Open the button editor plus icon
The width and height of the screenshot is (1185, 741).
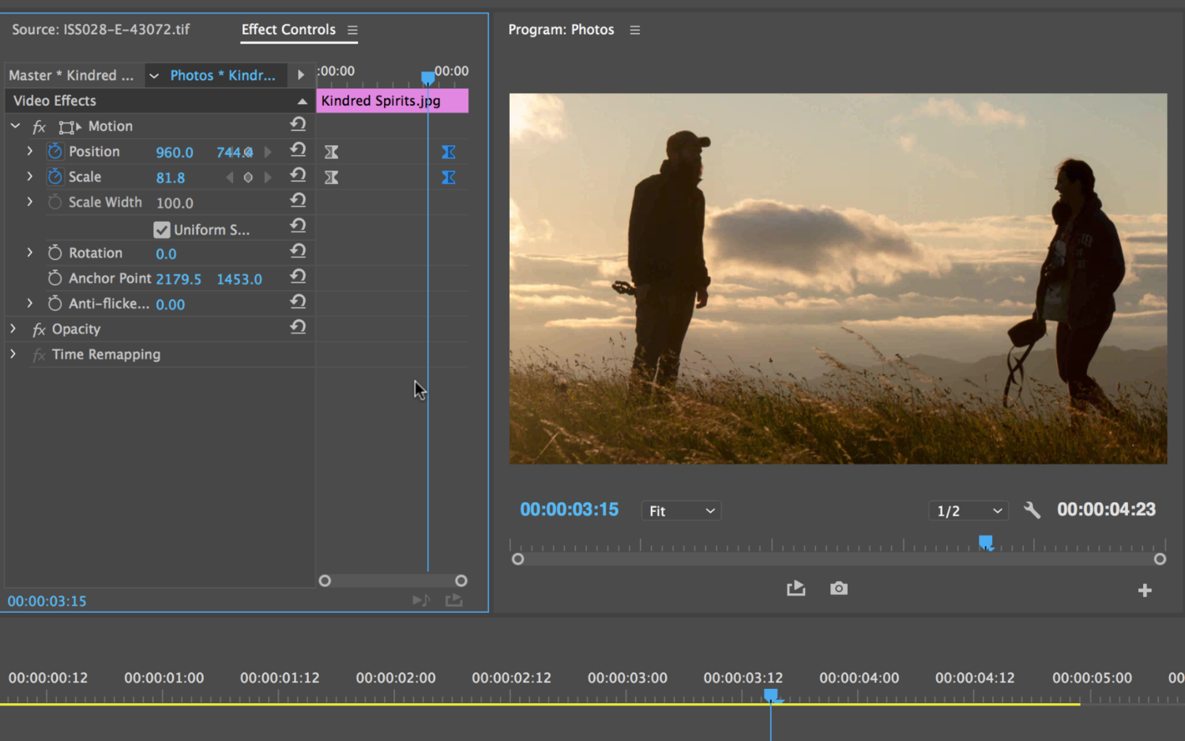(x=1145, y=590)
